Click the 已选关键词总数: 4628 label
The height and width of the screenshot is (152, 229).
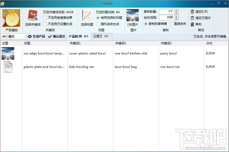pyautogui.click(x=58, y=12)
